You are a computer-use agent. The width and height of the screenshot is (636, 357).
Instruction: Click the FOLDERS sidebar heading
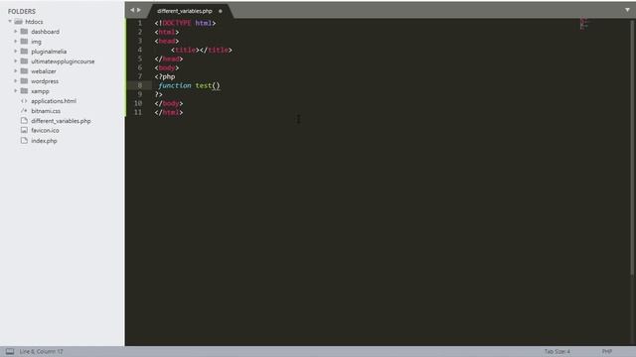(22, 11)
